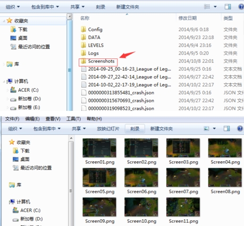
Task: Open view options dropdown arrow in upper window
Action: (x=215, y=7)
